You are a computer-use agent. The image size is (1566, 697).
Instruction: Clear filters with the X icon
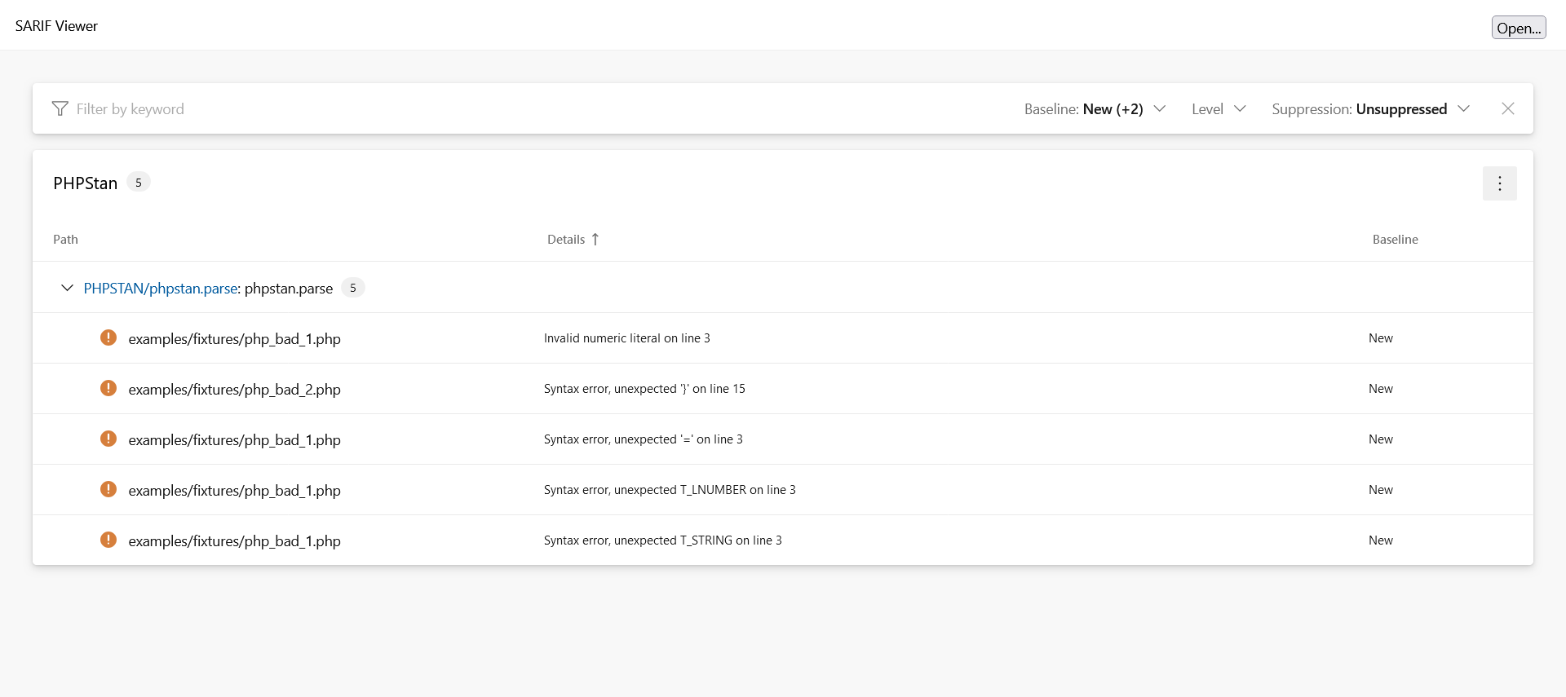tap(1507, 108)
